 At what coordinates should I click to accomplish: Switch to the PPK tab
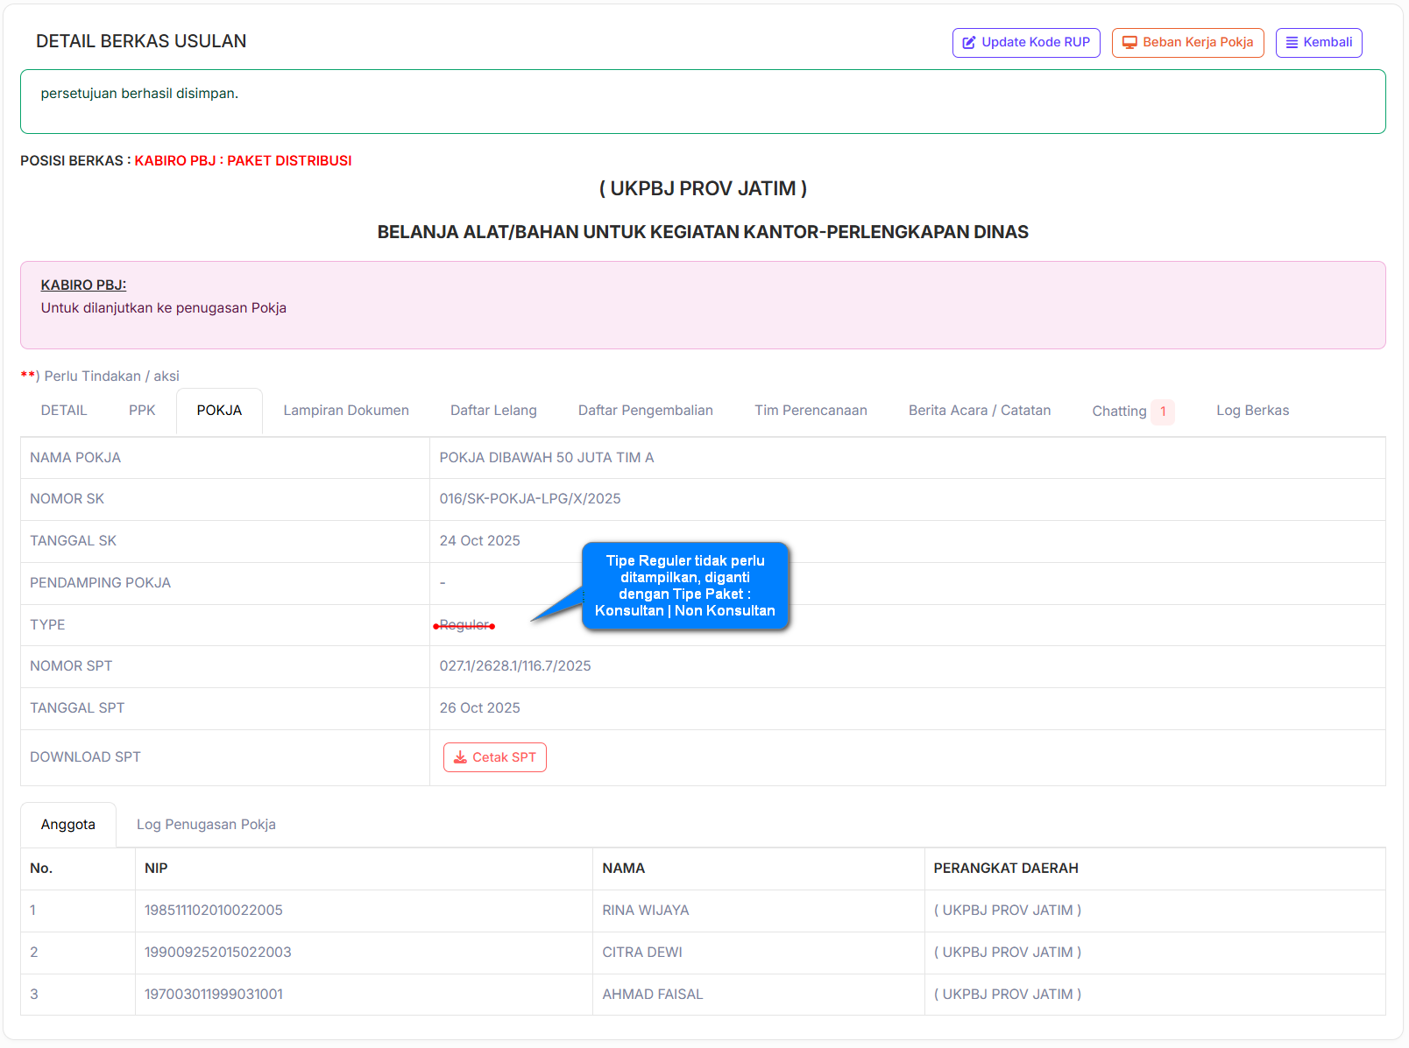(142, 411)
